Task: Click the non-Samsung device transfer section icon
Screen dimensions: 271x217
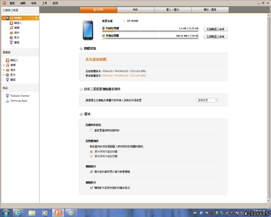Action: tap(81, 89)
